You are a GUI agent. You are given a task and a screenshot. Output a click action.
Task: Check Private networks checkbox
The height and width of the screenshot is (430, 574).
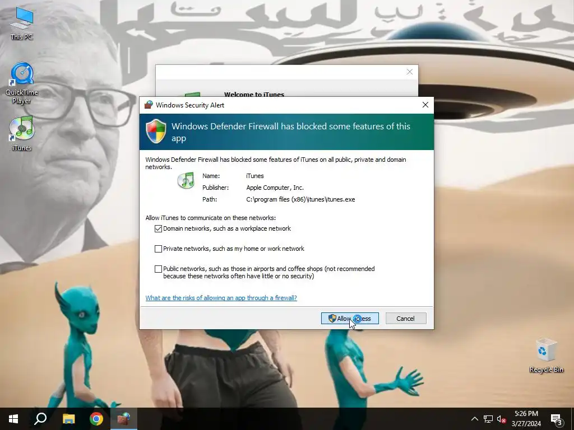158,249
